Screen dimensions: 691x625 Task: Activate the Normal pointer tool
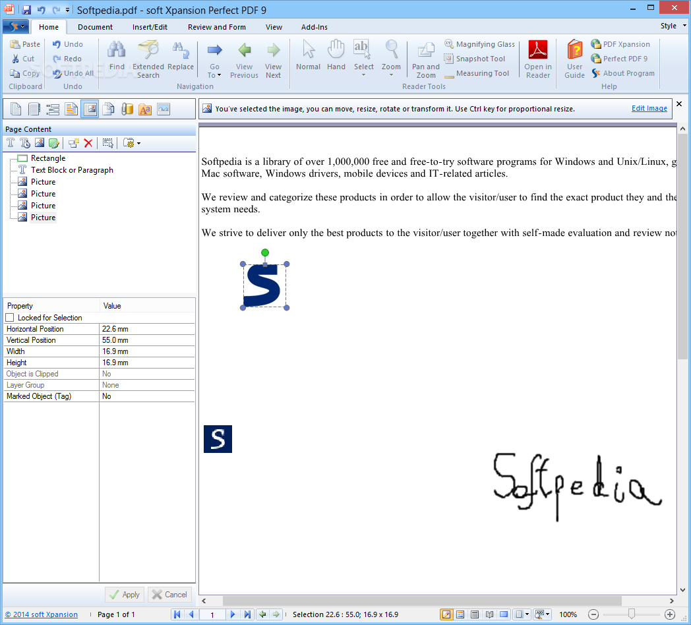[x=308, y=55]
